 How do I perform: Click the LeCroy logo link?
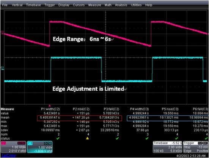9,156
